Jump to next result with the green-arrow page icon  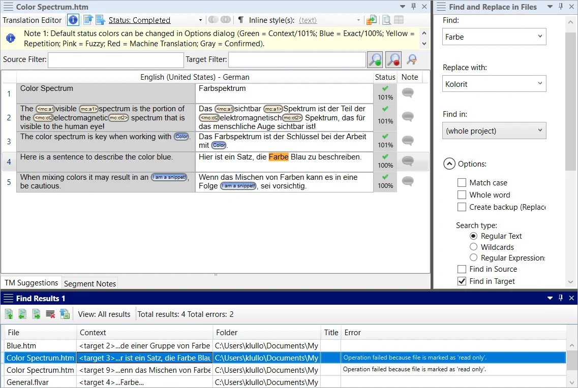point(35,314)
